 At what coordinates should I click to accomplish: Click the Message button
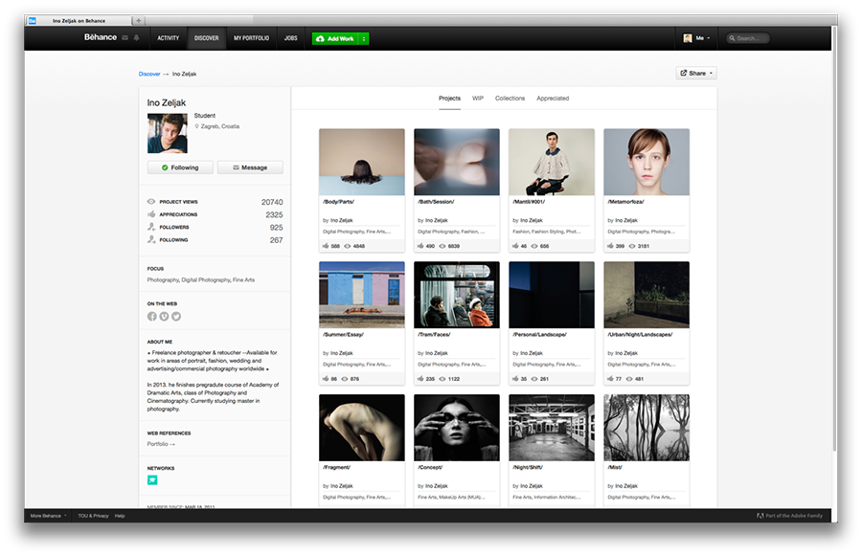250,167
